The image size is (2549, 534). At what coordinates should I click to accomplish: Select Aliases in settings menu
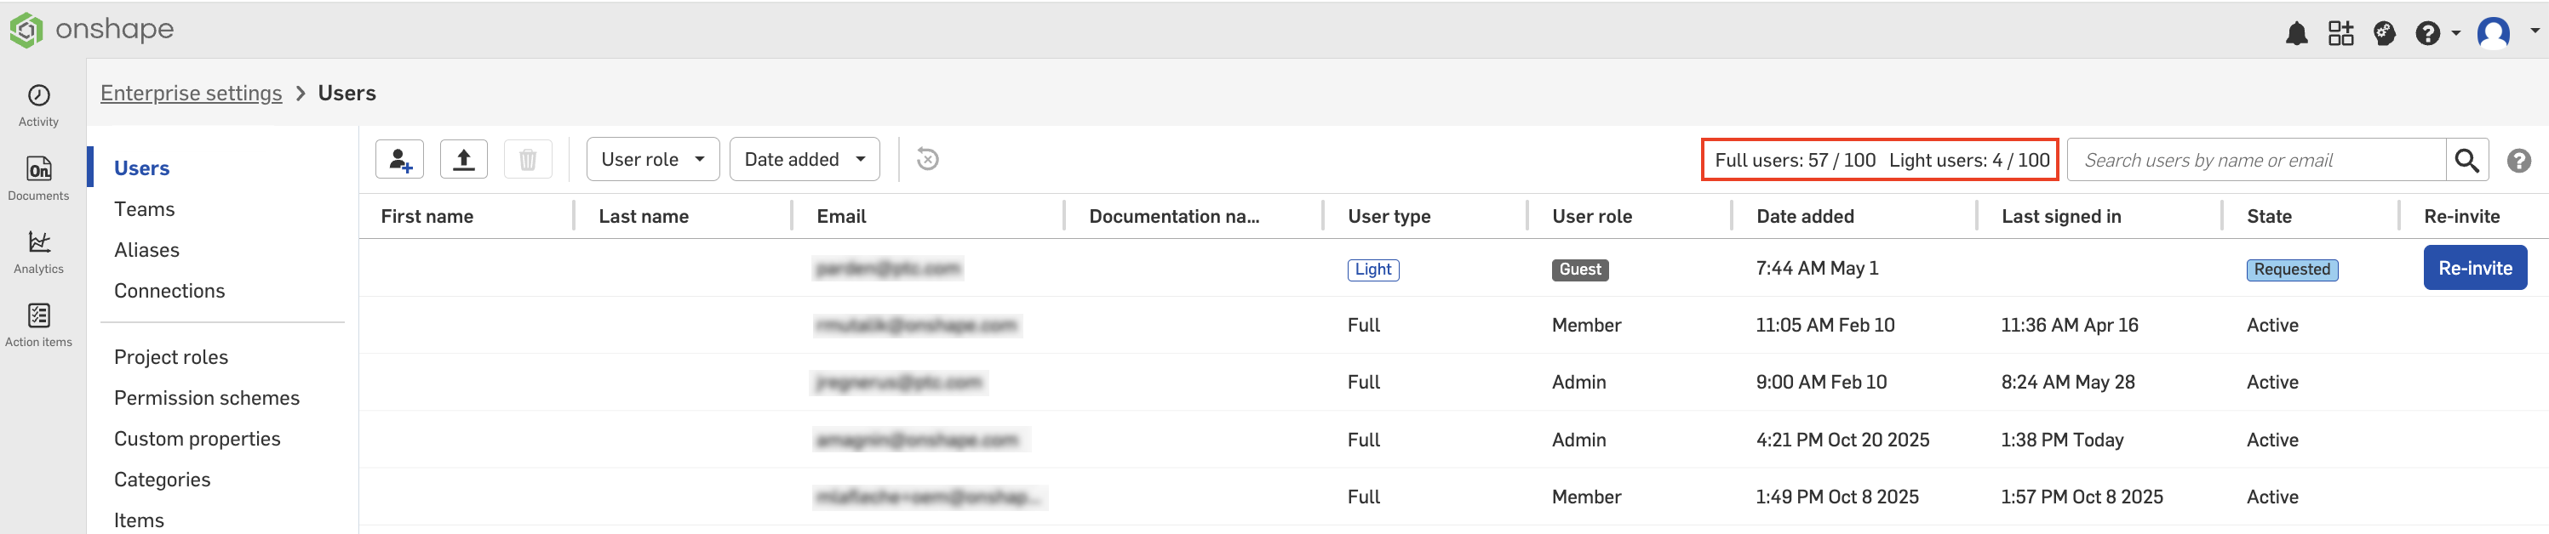pos(146,250)
